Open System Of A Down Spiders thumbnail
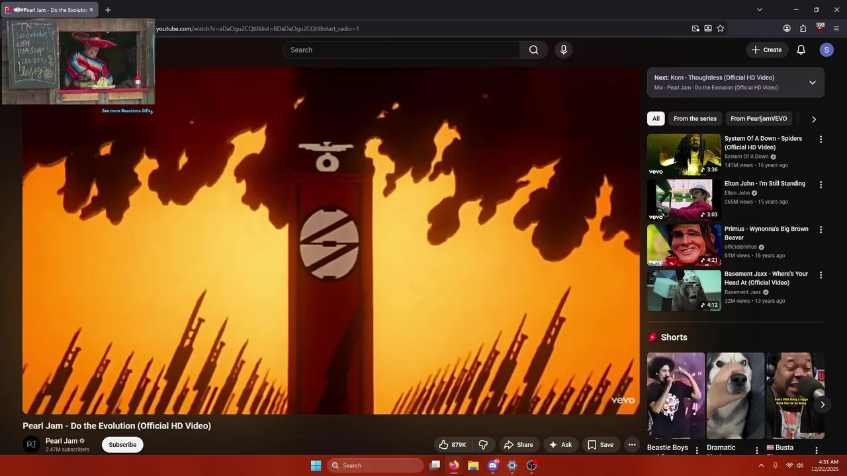The height and width of the screenshot is (476, 847). click(x=684, y=155)
